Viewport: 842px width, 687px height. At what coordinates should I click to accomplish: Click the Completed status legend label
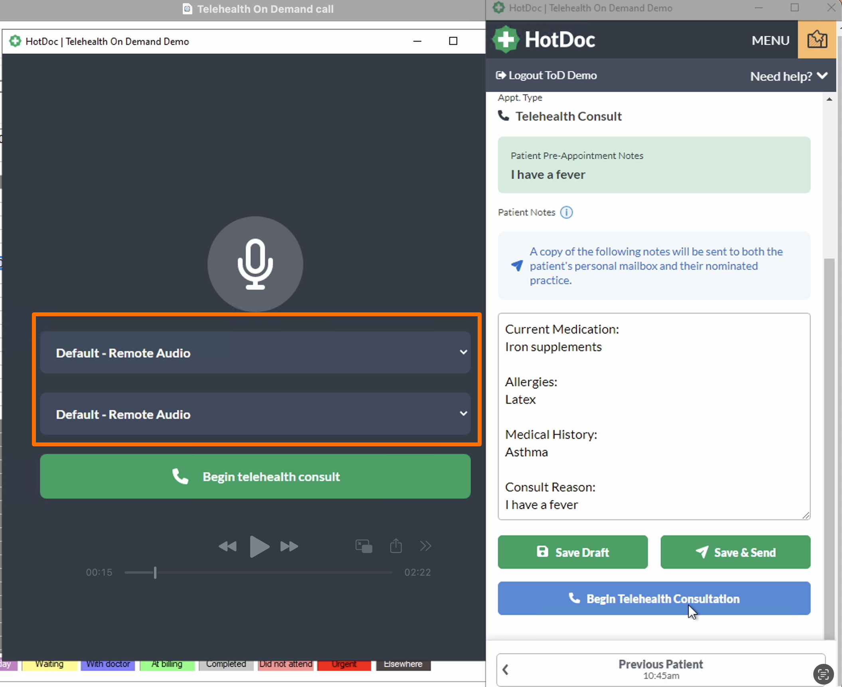226,664
